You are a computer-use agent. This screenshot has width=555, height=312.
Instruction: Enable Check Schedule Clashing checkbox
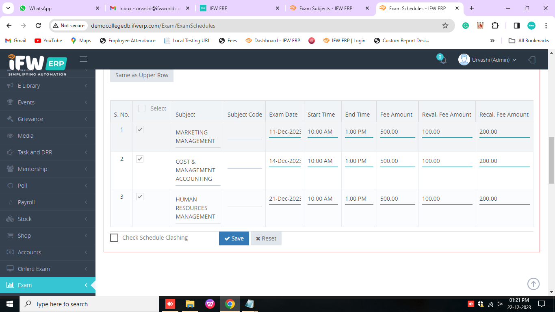[114, 238]
